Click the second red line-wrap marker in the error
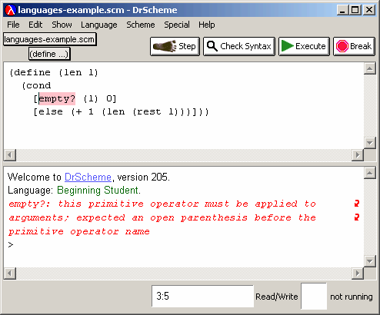Screen dimensions: 380x315 pyautogui.click(x=357, y=217)
